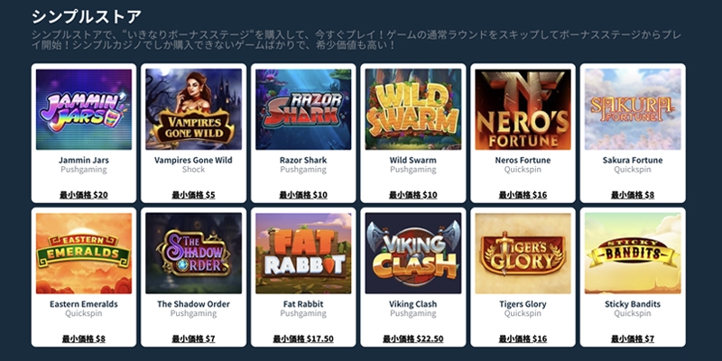Click the Tigers Glory title text
722x361 pixels.
pos(523,304)
